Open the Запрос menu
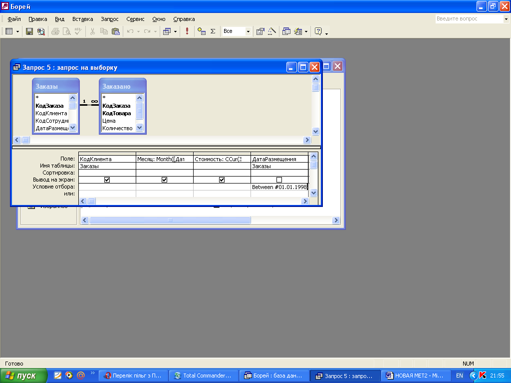 109,19
